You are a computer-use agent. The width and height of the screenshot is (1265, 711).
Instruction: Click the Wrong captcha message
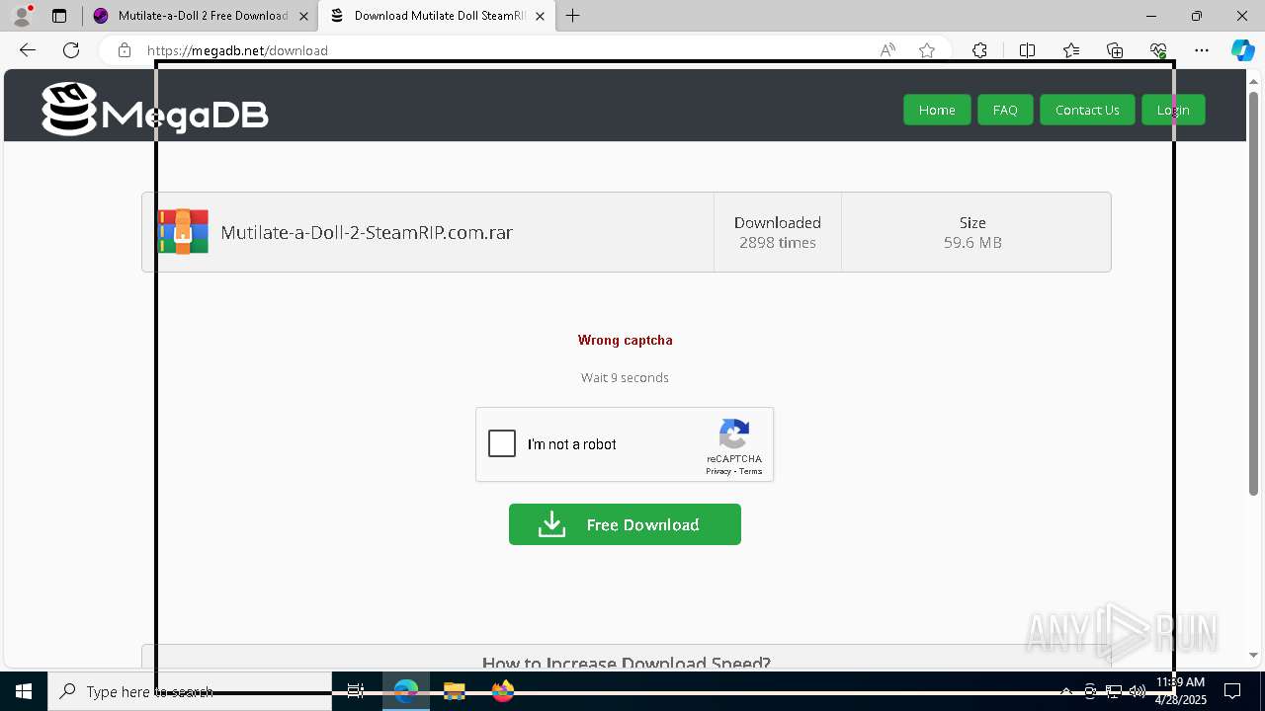tap(626, 340)
